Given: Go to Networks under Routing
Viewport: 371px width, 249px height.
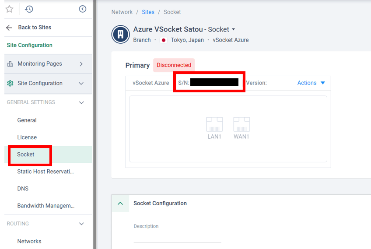Looking at the screenshot, I should tap(29, 241).
